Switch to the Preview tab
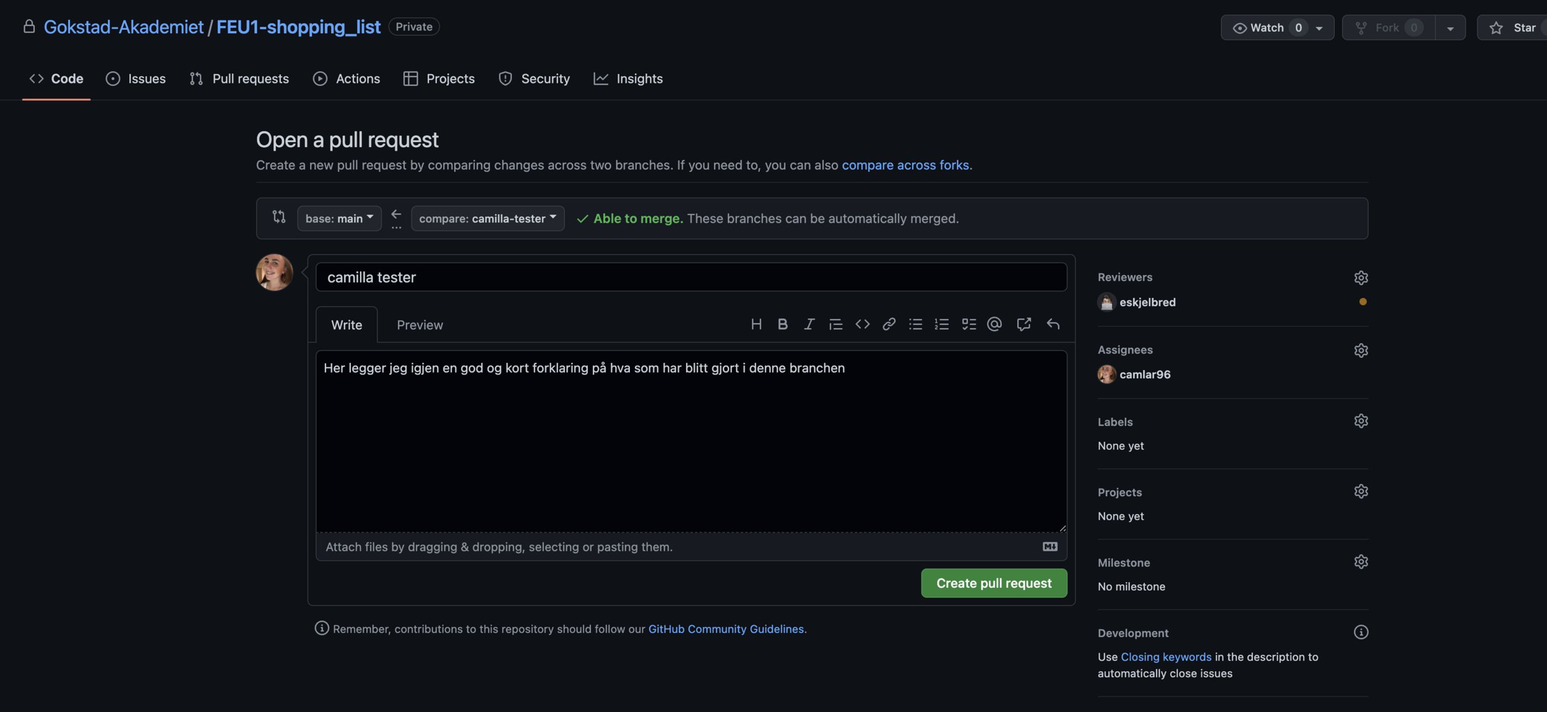Image resolution: width=1547 pixels, height=712 pixels. point(420,325)
